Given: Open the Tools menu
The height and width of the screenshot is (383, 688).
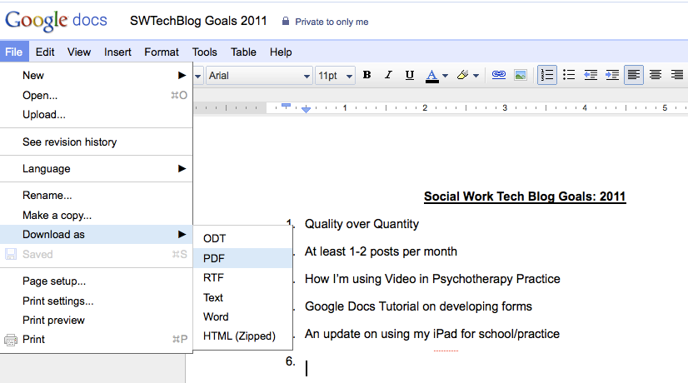Looking at the screenshot, I should [x=204, y=52].
